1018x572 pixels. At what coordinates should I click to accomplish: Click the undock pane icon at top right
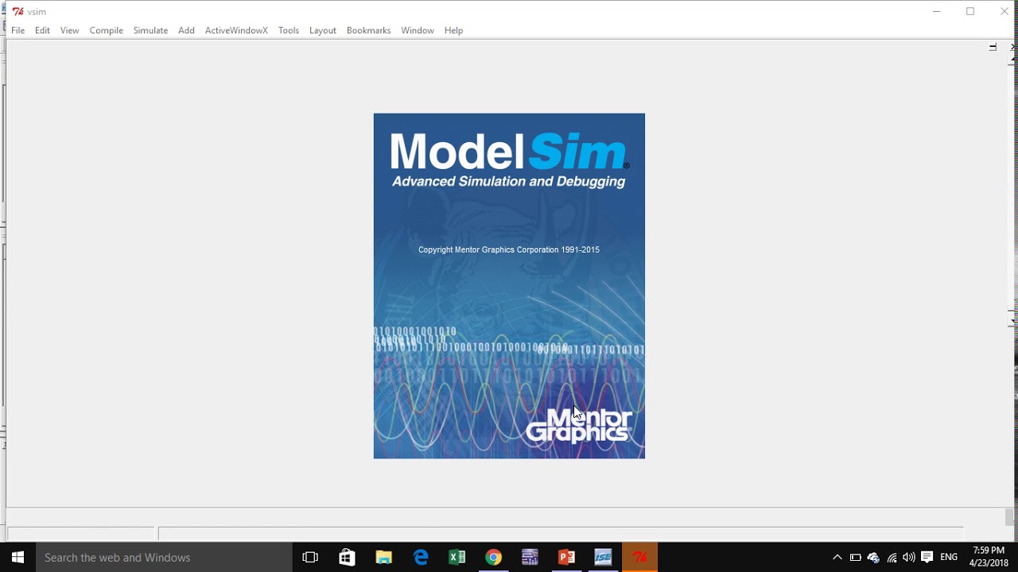pyautogui.click(x=993, y=47)
